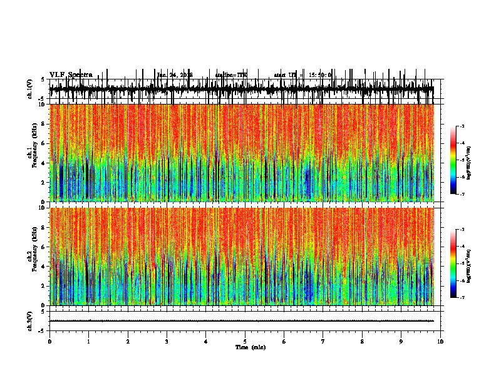Click the station=ITK header label
496x383 pixels.
pyautogui.click(x=231, y=75)
